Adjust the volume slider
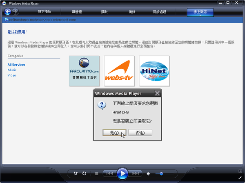 [165, 174]
